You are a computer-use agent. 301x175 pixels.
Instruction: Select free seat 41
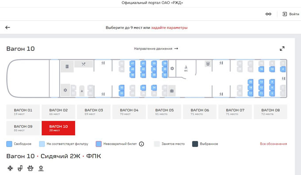143,64
